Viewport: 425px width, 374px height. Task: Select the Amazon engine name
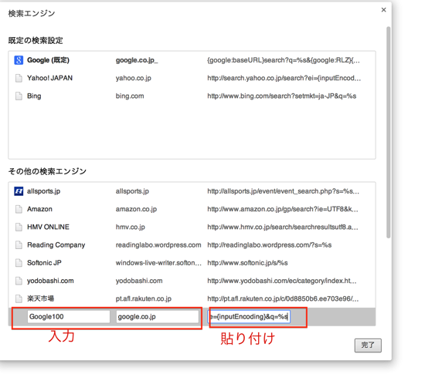pyautogui.click(x=39, y=209)
